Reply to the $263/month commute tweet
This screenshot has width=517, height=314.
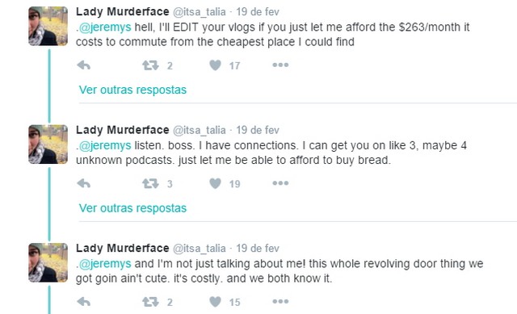(84, 65)
